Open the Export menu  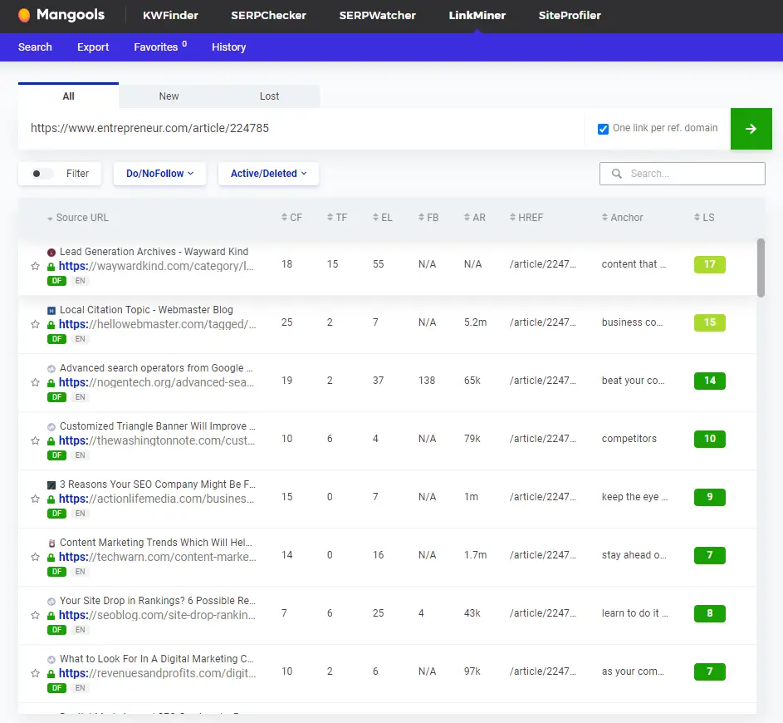93,47
